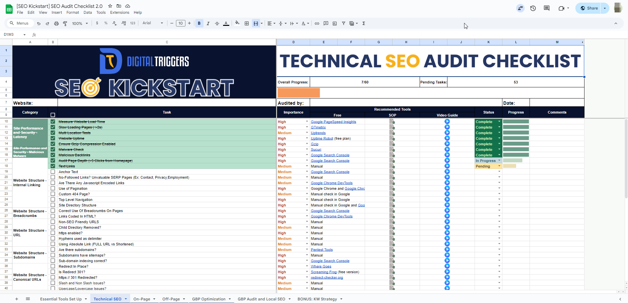This screenshot has height=303, width=628.
Task: Apply percent format icon
Action: (106, 23)
